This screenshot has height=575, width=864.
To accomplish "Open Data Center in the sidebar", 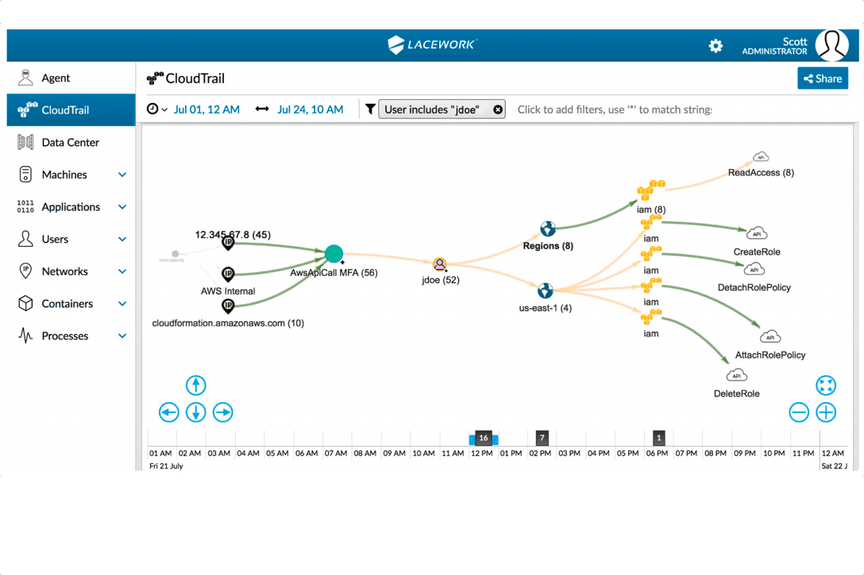I will point(71,142).
